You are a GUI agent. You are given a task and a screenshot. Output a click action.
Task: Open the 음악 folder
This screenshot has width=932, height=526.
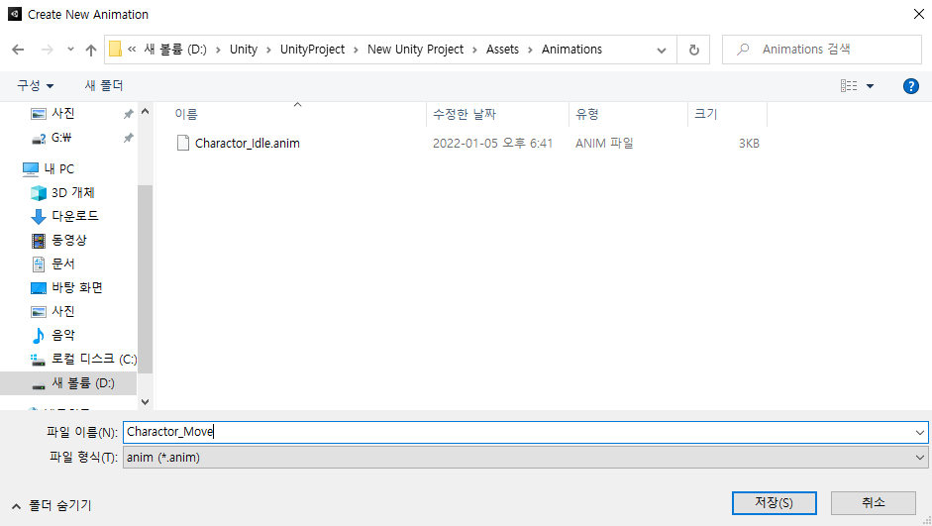coord(63,335)
